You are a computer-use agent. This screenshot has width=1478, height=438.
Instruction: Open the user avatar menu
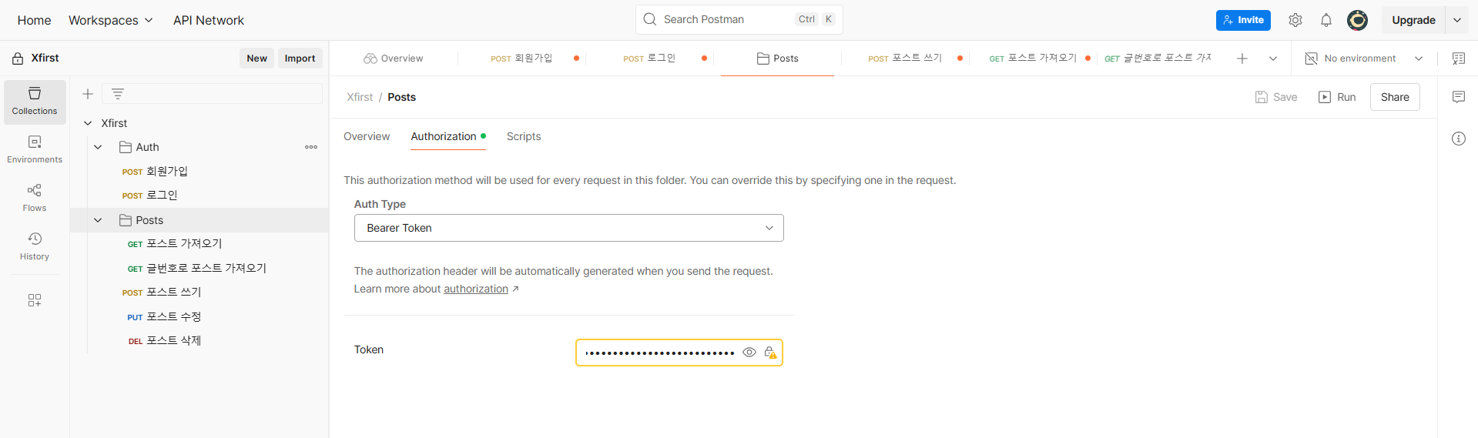coord(1357,20)
